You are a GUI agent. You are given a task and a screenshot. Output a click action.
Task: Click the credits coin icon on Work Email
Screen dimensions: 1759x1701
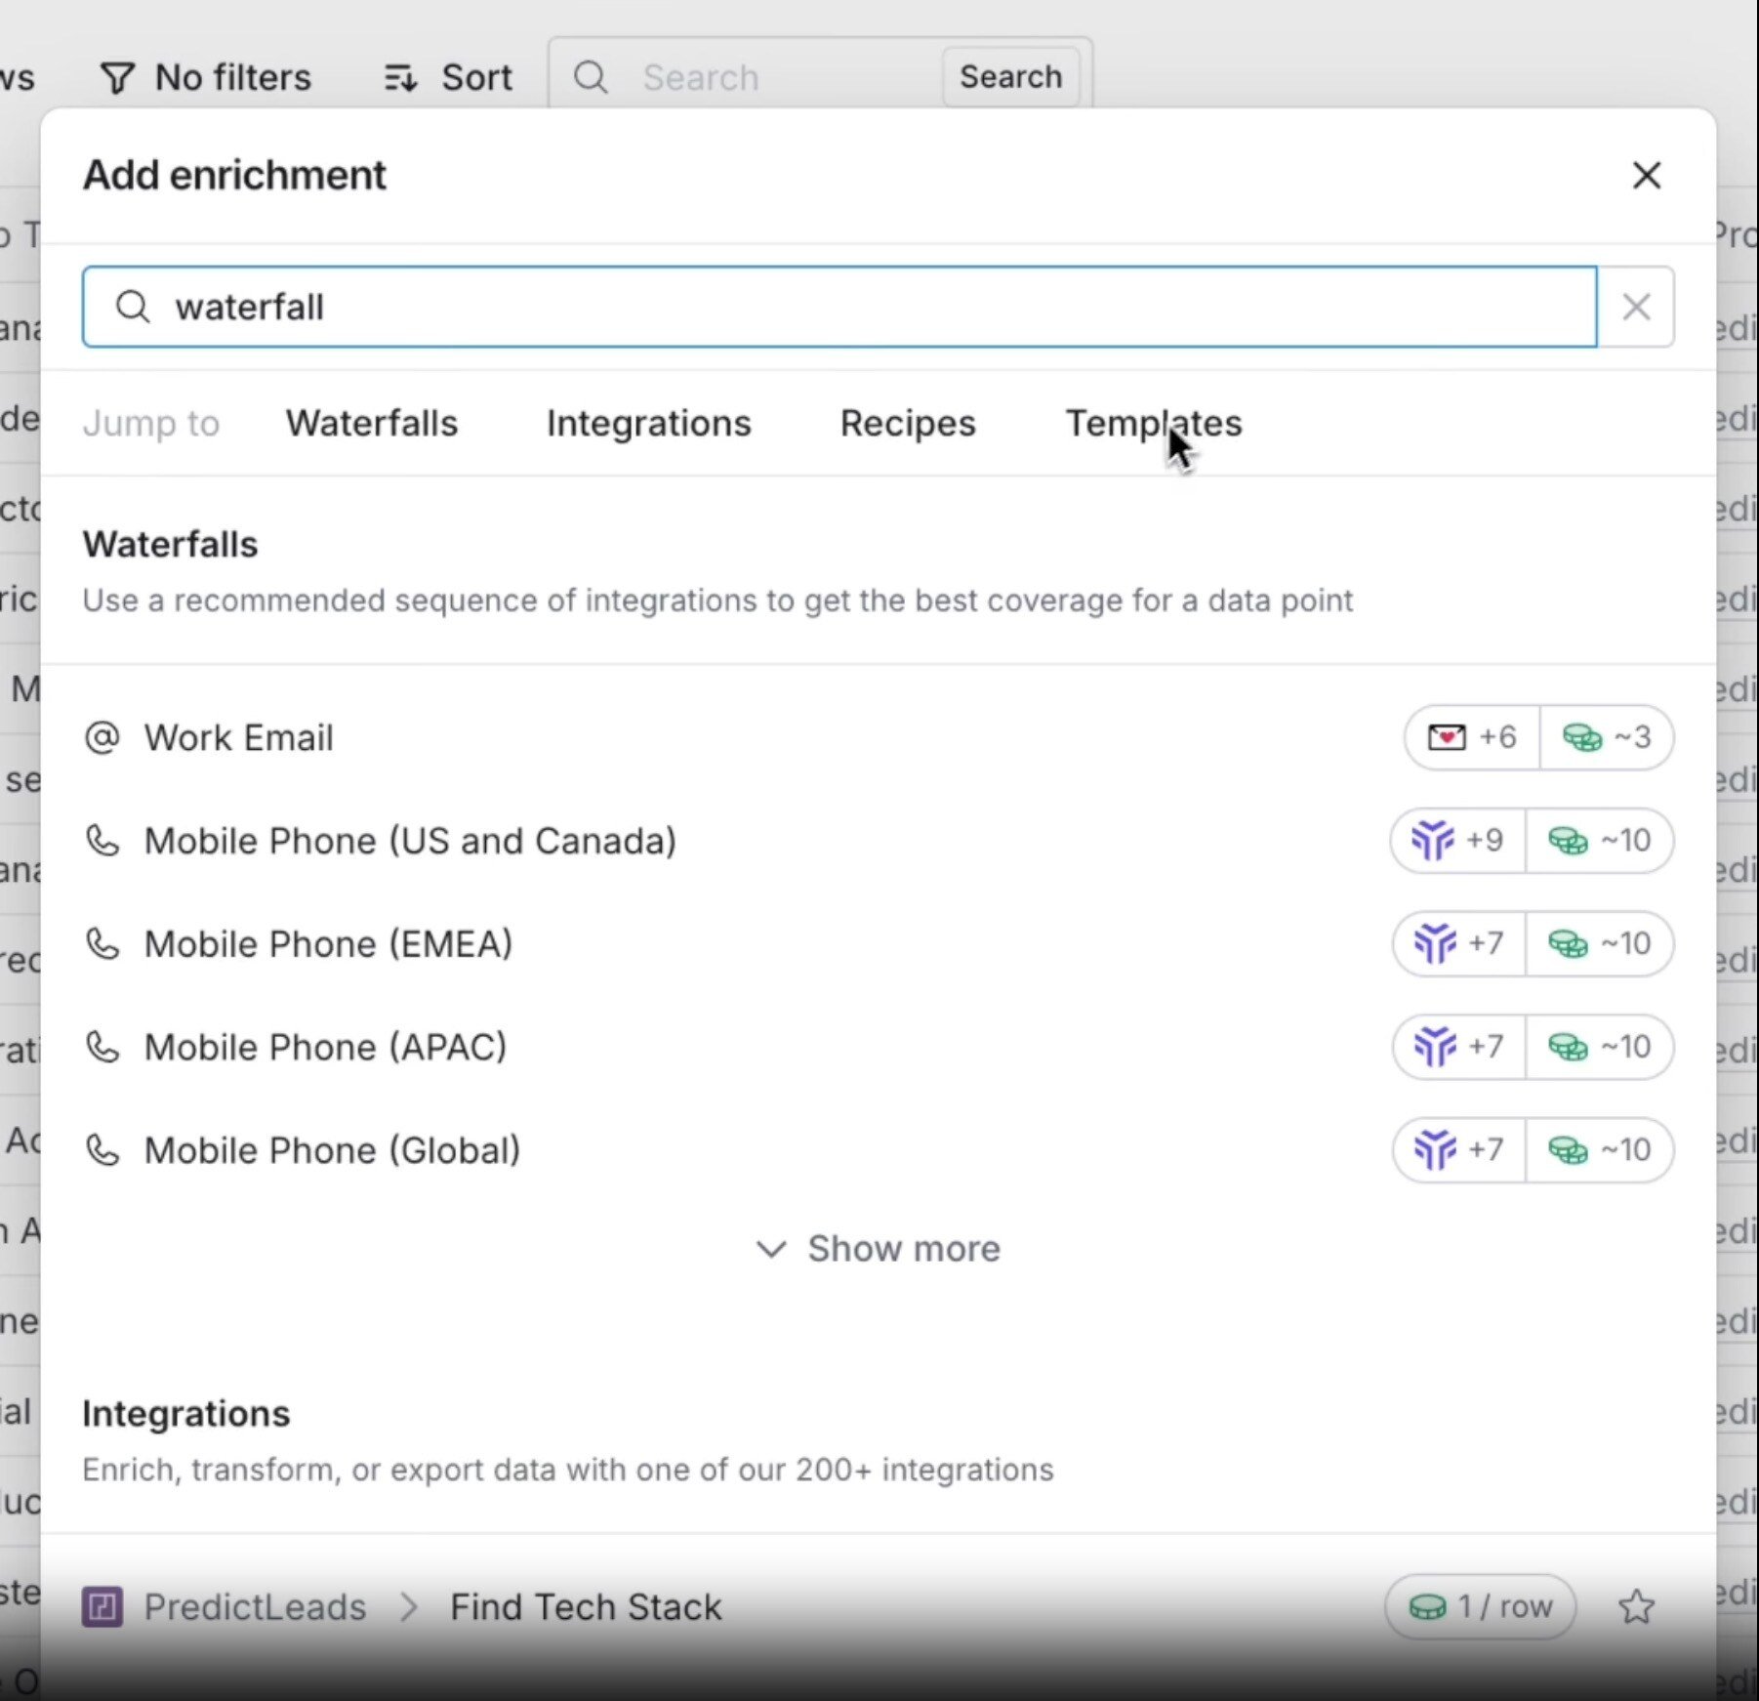1581,737
